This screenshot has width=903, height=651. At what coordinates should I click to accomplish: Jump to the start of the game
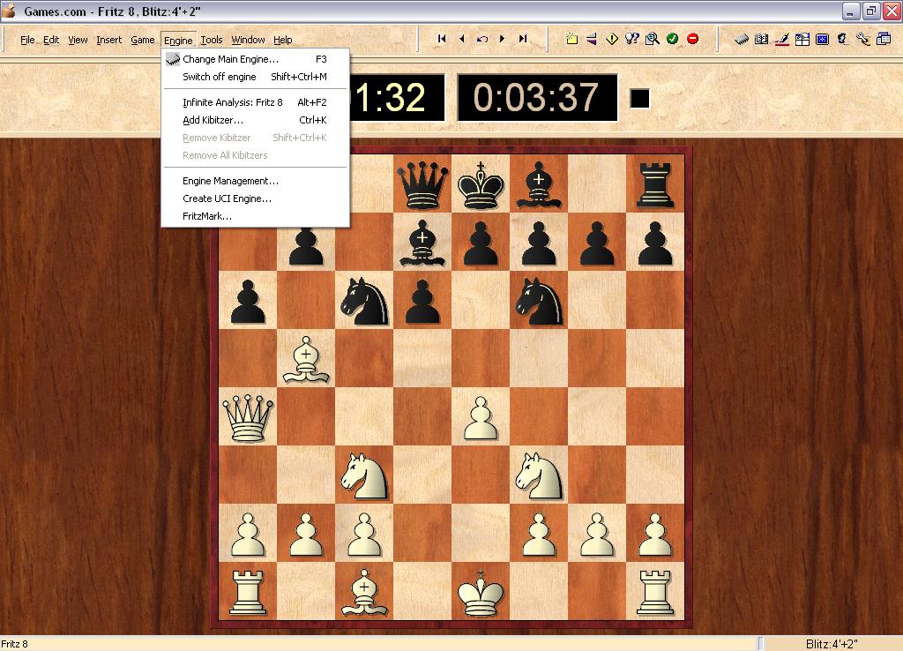[442, 39]
